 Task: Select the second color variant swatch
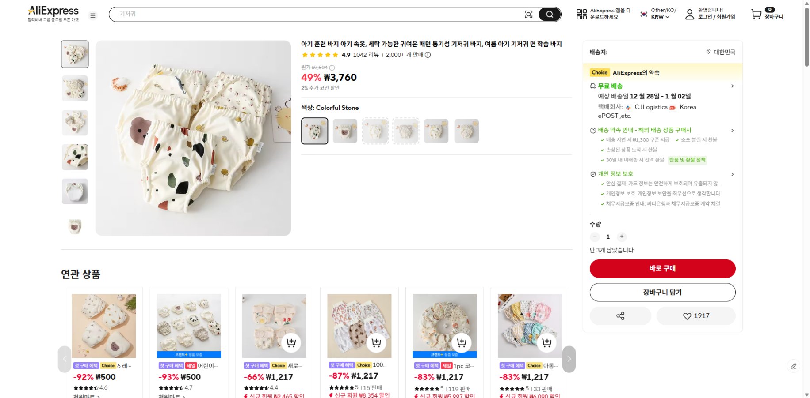click(x=345, y=131)
